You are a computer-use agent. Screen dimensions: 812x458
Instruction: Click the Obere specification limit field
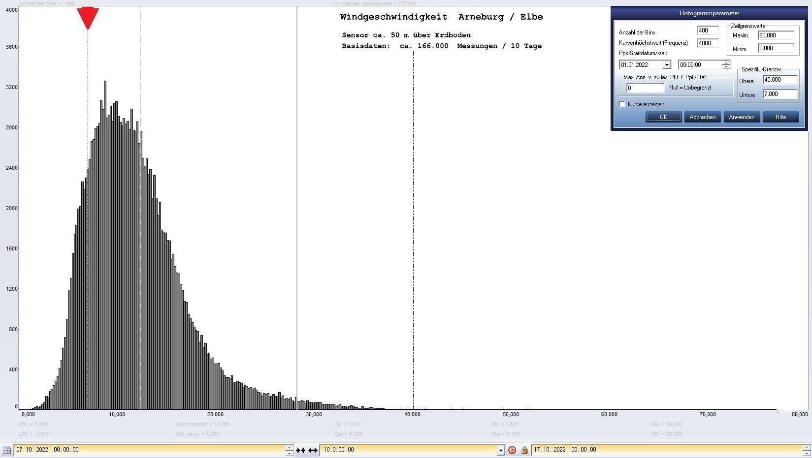(x=780, y=80)
